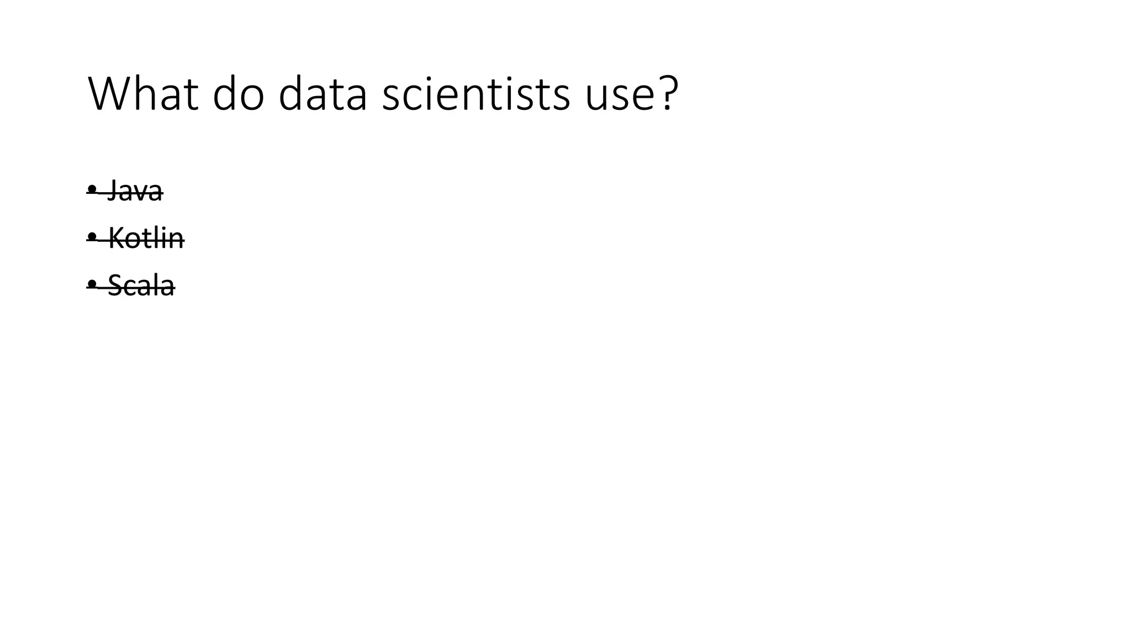1131x636 pixels.
Task: Click the capital K in Kotlin
Action: (x=116, y=238)
